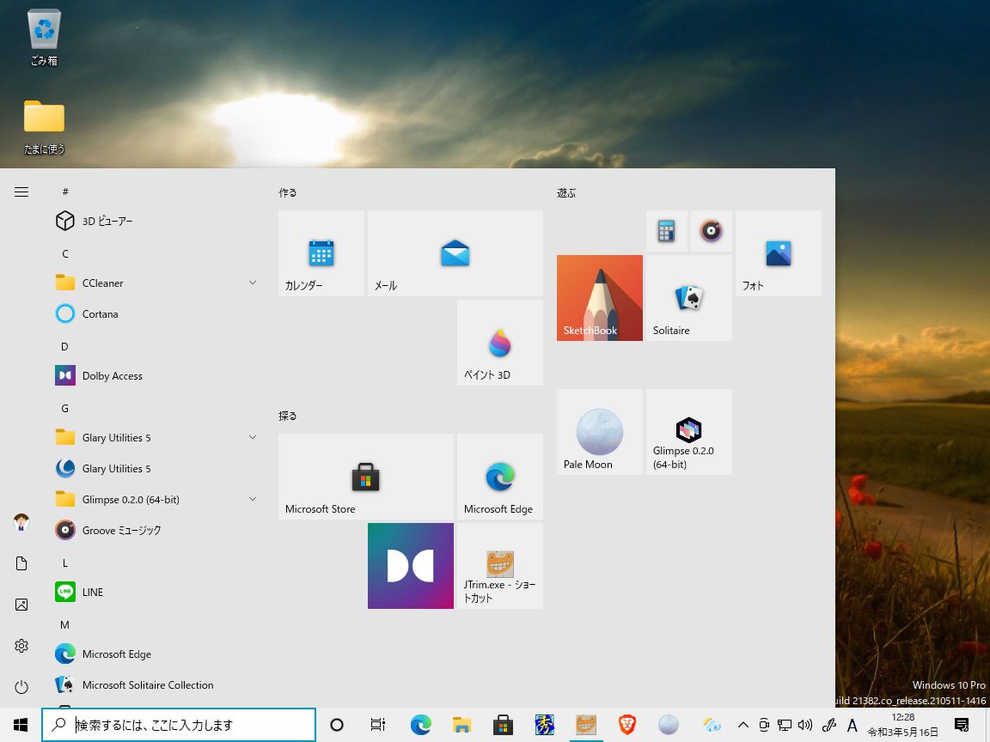Show hidden system tray icons
This screenshot has height=742, width=990.
pos(743,725)
